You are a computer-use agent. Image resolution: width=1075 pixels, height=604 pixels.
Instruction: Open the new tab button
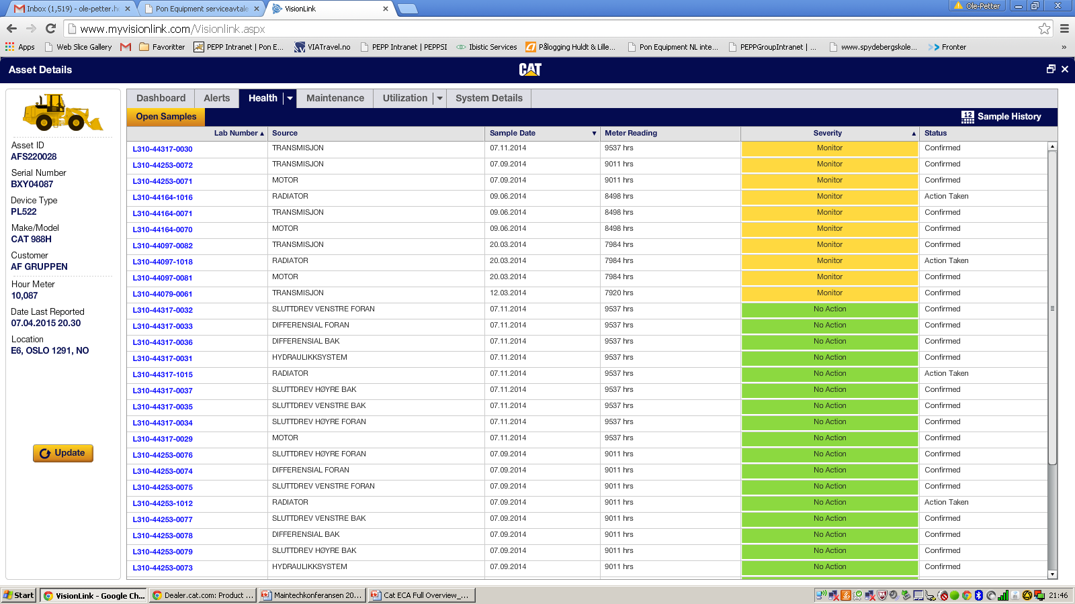coord(407,9)
